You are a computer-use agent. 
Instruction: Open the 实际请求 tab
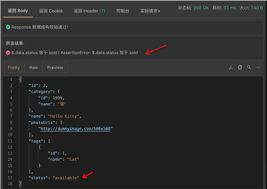[150, 11]
